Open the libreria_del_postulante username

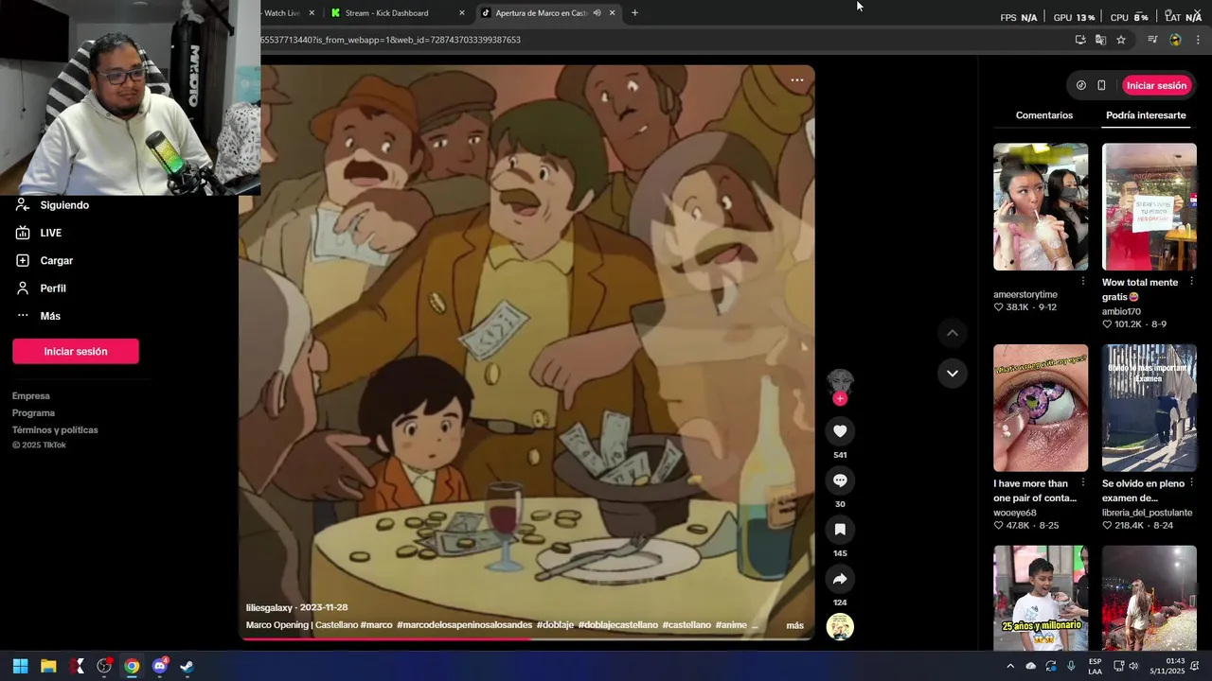coord(1147,513)
